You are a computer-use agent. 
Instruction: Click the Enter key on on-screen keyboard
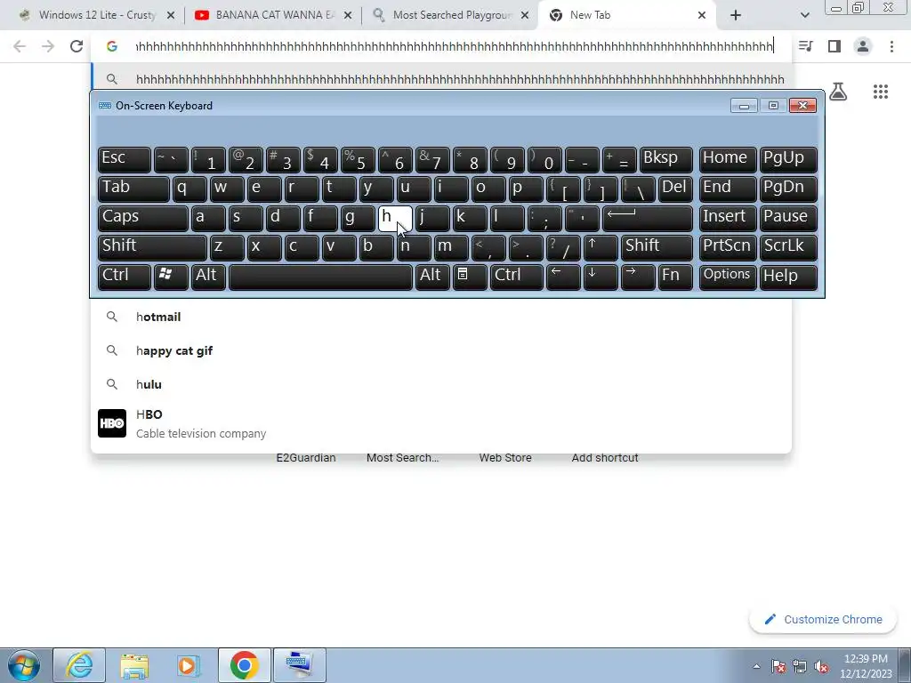click(x=648, y=217)
